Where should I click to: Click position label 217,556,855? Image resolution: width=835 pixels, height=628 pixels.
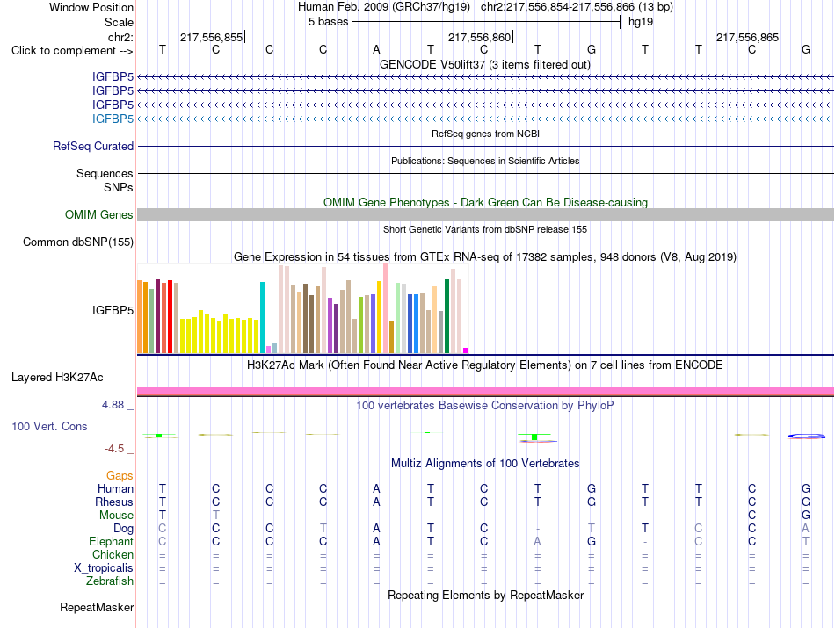point(211,37)
